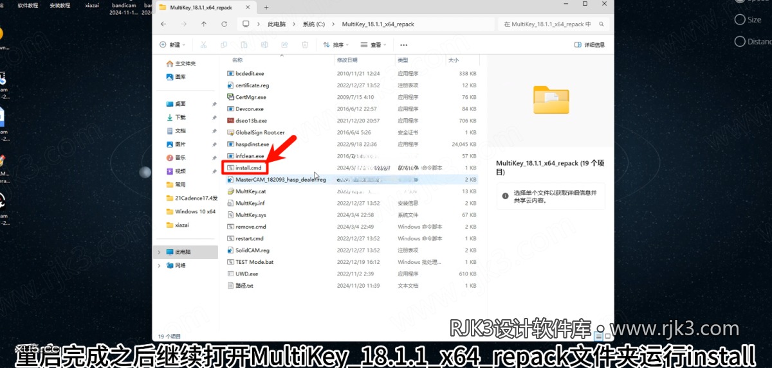
Task: Click the dseo13b.exe file icon
Action: [x=231, y=120]
